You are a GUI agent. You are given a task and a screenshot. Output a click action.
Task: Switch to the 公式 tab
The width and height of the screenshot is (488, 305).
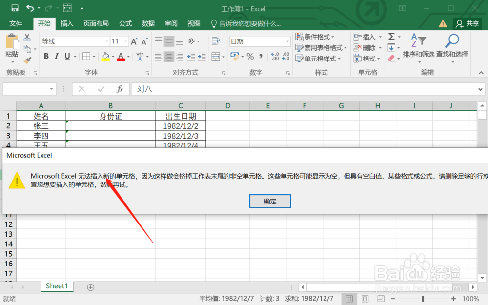125,23
